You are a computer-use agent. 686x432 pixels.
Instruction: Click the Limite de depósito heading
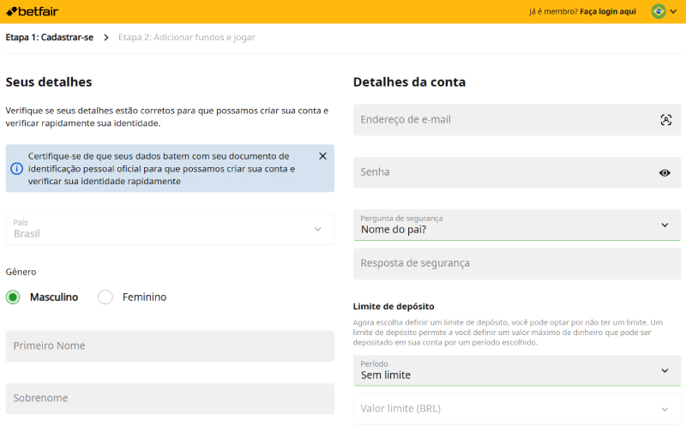(x=394, y=307)
